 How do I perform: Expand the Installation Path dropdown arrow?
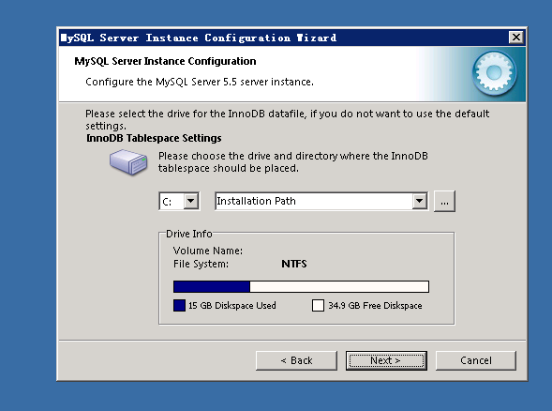click(x=419, y=201)
